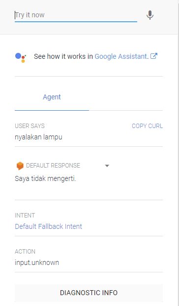Select the response text Saya tidak mengerti

45,178
